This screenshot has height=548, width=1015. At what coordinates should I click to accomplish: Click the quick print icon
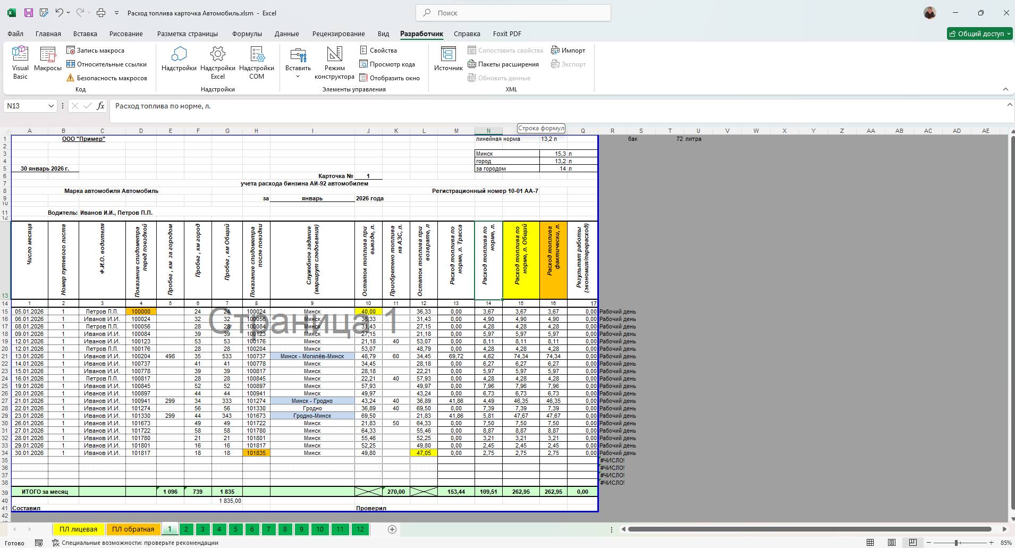point(101,13)
